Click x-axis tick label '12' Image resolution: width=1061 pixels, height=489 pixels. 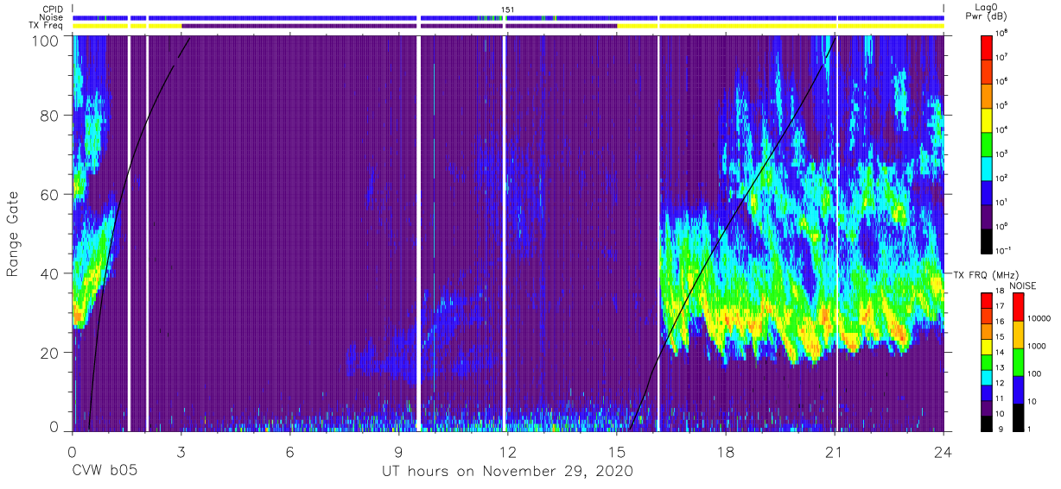508,451
